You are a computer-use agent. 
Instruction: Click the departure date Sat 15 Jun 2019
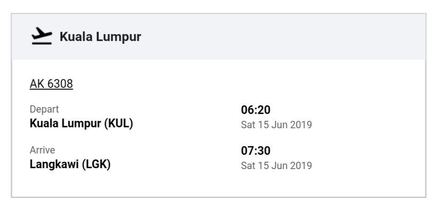pyautogui.click(x=276, y=124)
